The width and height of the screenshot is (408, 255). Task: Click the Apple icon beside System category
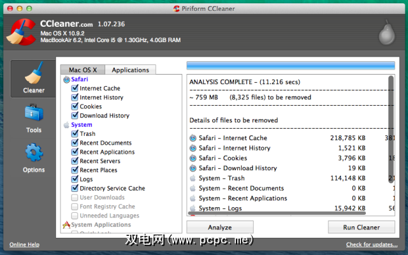point(66,125)
